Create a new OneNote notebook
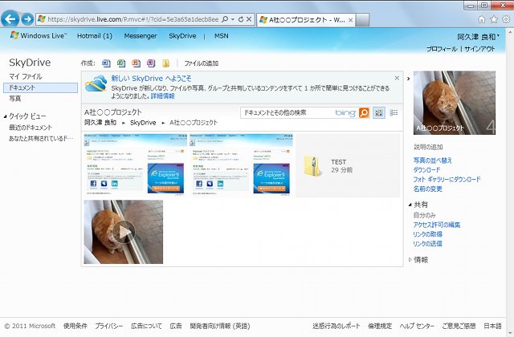 click(151, 63)
